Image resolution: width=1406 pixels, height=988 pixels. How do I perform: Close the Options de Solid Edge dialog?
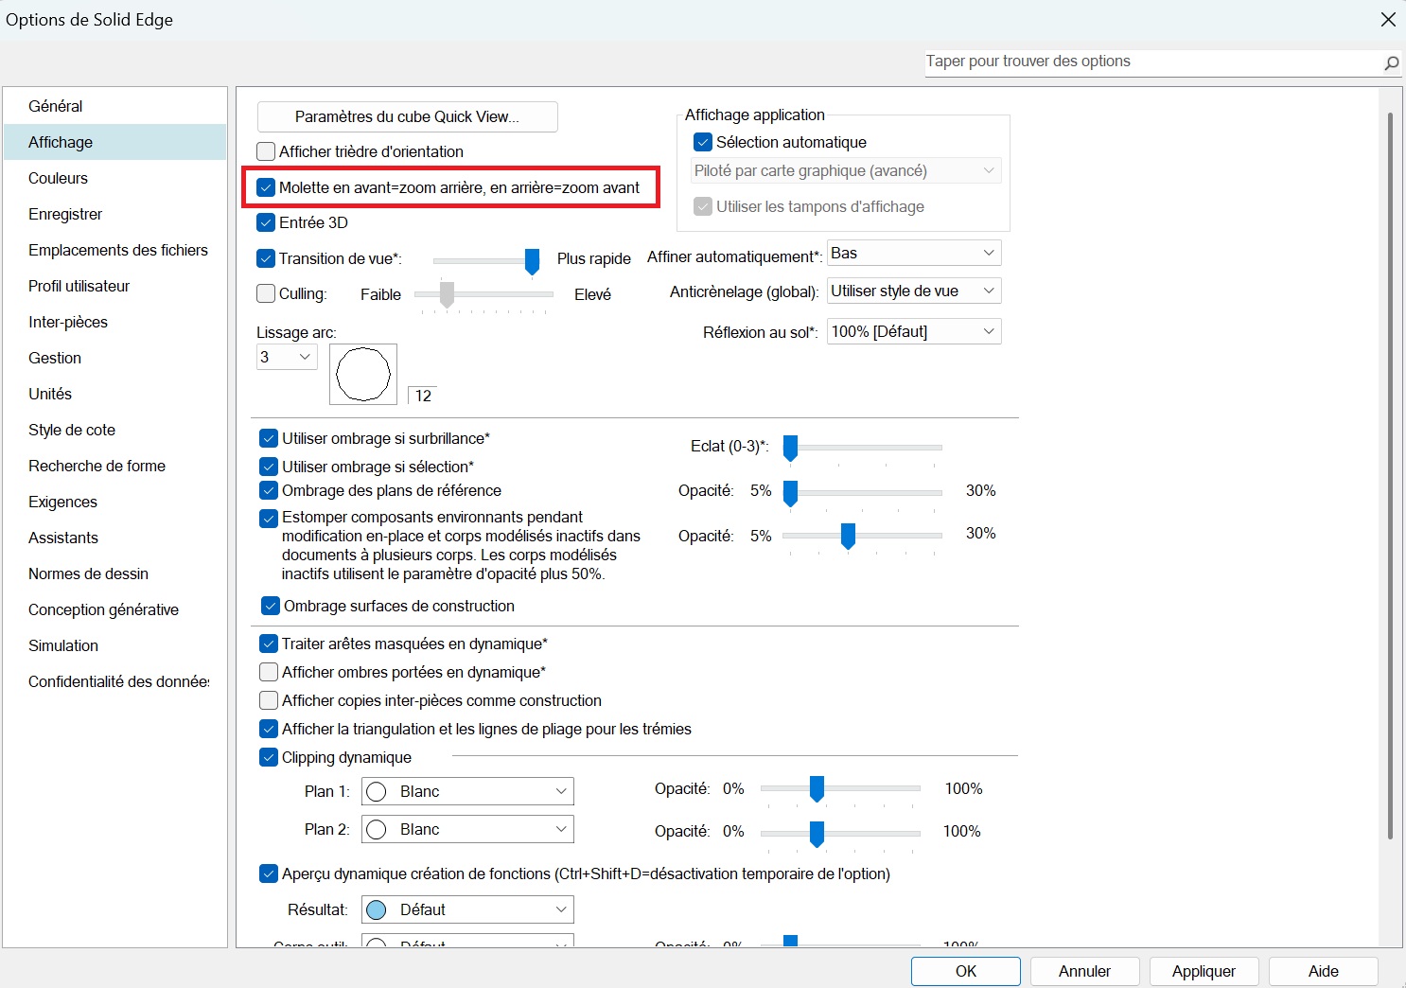[1388, 19]
